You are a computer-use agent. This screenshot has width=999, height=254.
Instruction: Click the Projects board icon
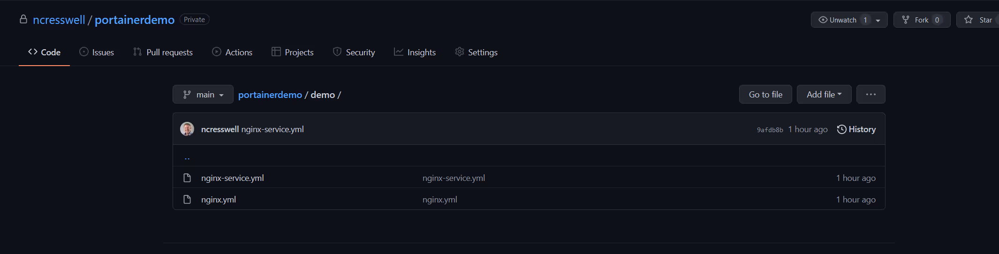pyautogui.click(x=276, y=52)
